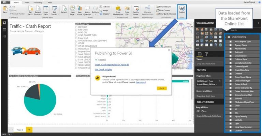The width and height of the screenshot is (262, 137).
Task: Click the Image insert command
Action: click(x=104, y=10)
